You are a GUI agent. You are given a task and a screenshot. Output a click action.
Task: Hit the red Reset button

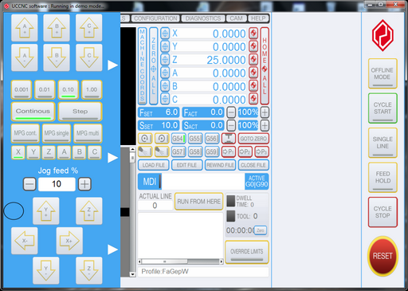pos(382,256)
